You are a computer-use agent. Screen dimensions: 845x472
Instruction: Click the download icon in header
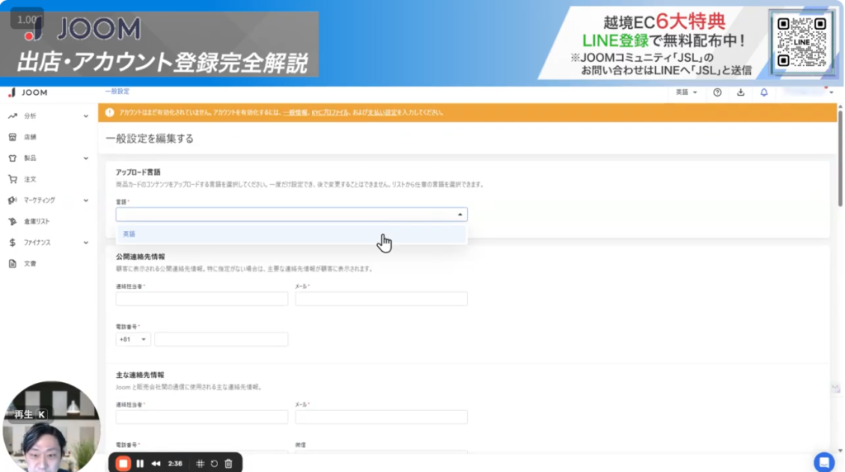(x=740, y=92)
